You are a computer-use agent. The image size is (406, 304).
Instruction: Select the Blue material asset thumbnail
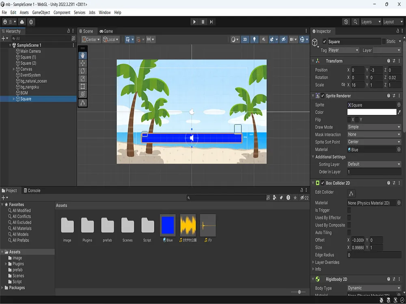click(168, 225)
